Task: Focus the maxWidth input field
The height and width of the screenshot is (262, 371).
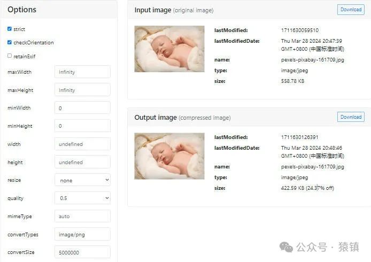Action: 82,72
